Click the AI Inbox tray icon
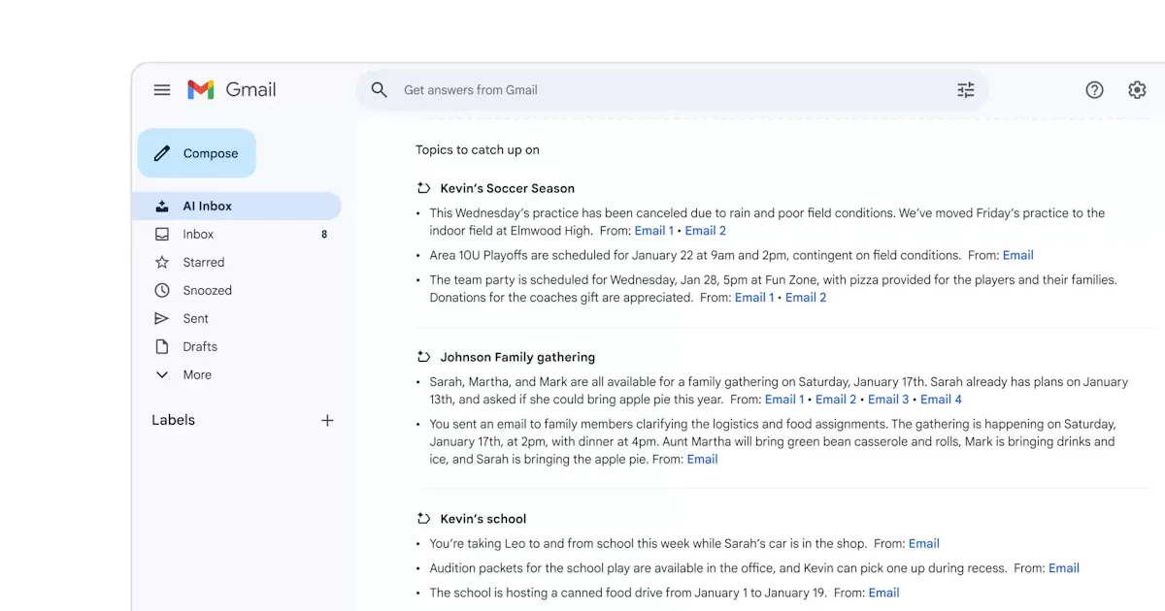This screenshot has width=1165, height=611. point(162,207)
